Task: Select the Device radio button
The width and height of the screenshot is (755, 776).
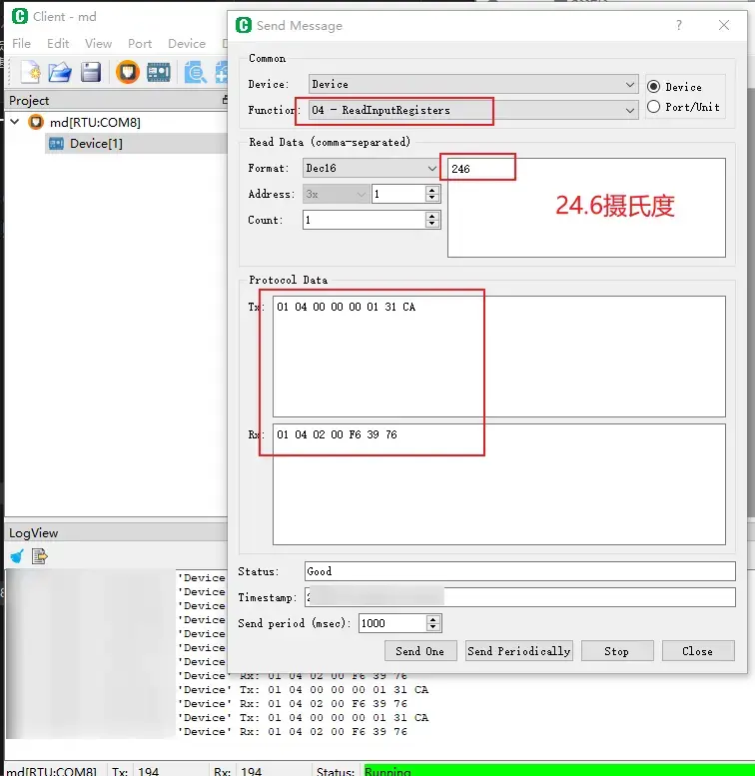Action: pyautogui.click(x=654, y=87)
